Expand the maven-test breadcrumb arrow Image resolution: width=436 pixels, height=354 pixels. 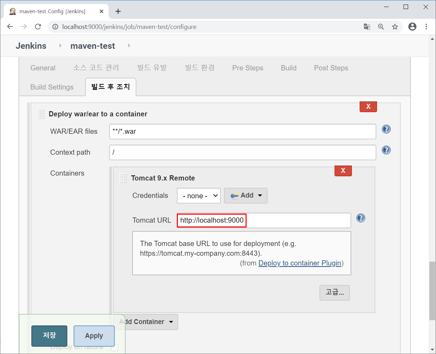click(129, 46)
